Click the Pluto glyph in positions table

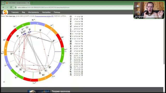[71, 39]
